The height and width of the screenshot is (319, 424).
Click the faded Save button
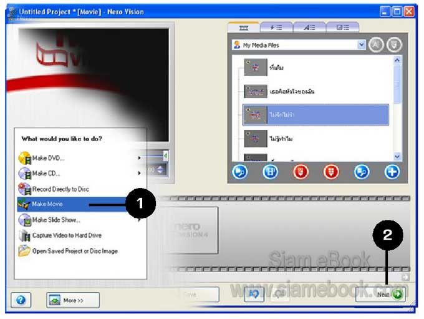tap(199, 295)
